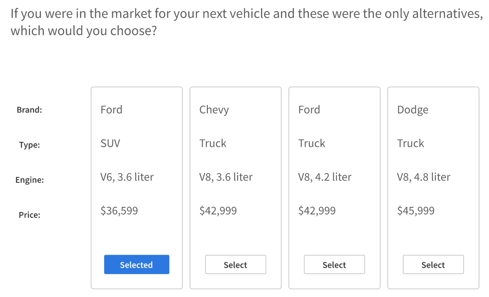Click the V8, 3.6 liter engine text

tap(226, 177)
